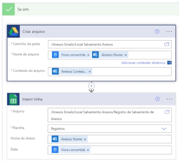Open the Inserir linha ellipsis menu
The height and width of the screenshot is (161, 179).
[x=169, y=99]
